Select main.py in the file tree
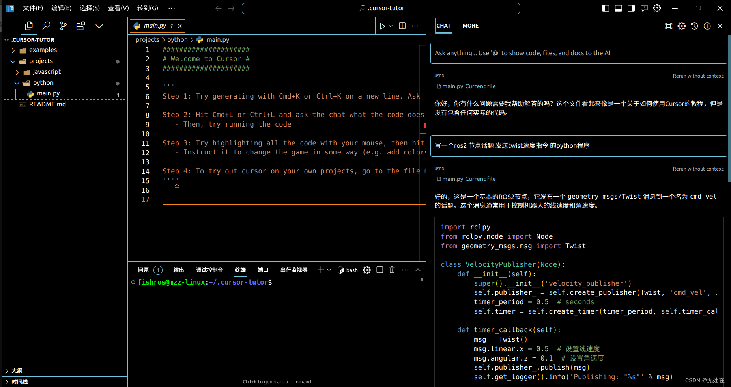Image resolution: width=731 pixels, height=387 pixels. 65,94
